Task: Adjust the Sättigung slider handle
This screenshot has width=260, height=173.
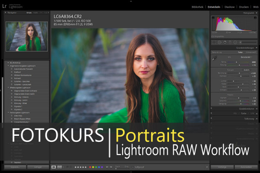Action: coord(241,104)
